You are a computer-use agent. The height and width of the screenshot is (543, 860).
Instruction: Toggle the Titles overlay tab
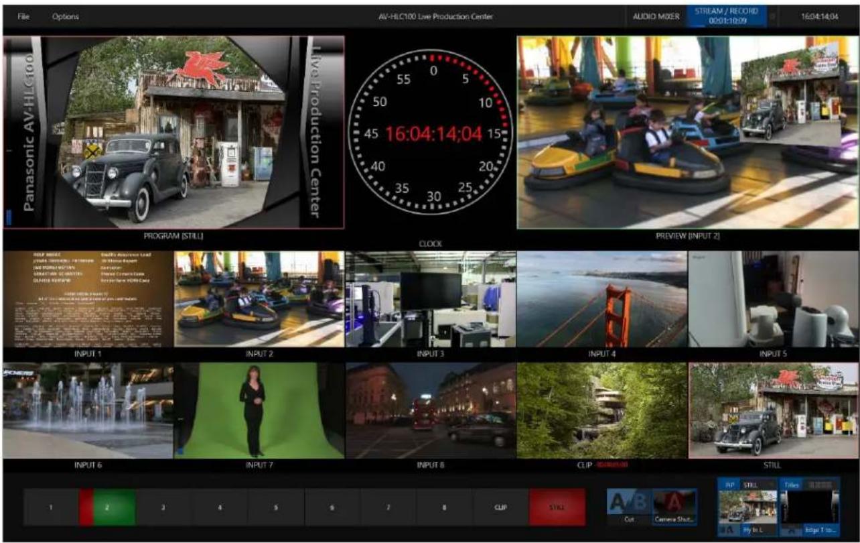(x=792, y=484)
